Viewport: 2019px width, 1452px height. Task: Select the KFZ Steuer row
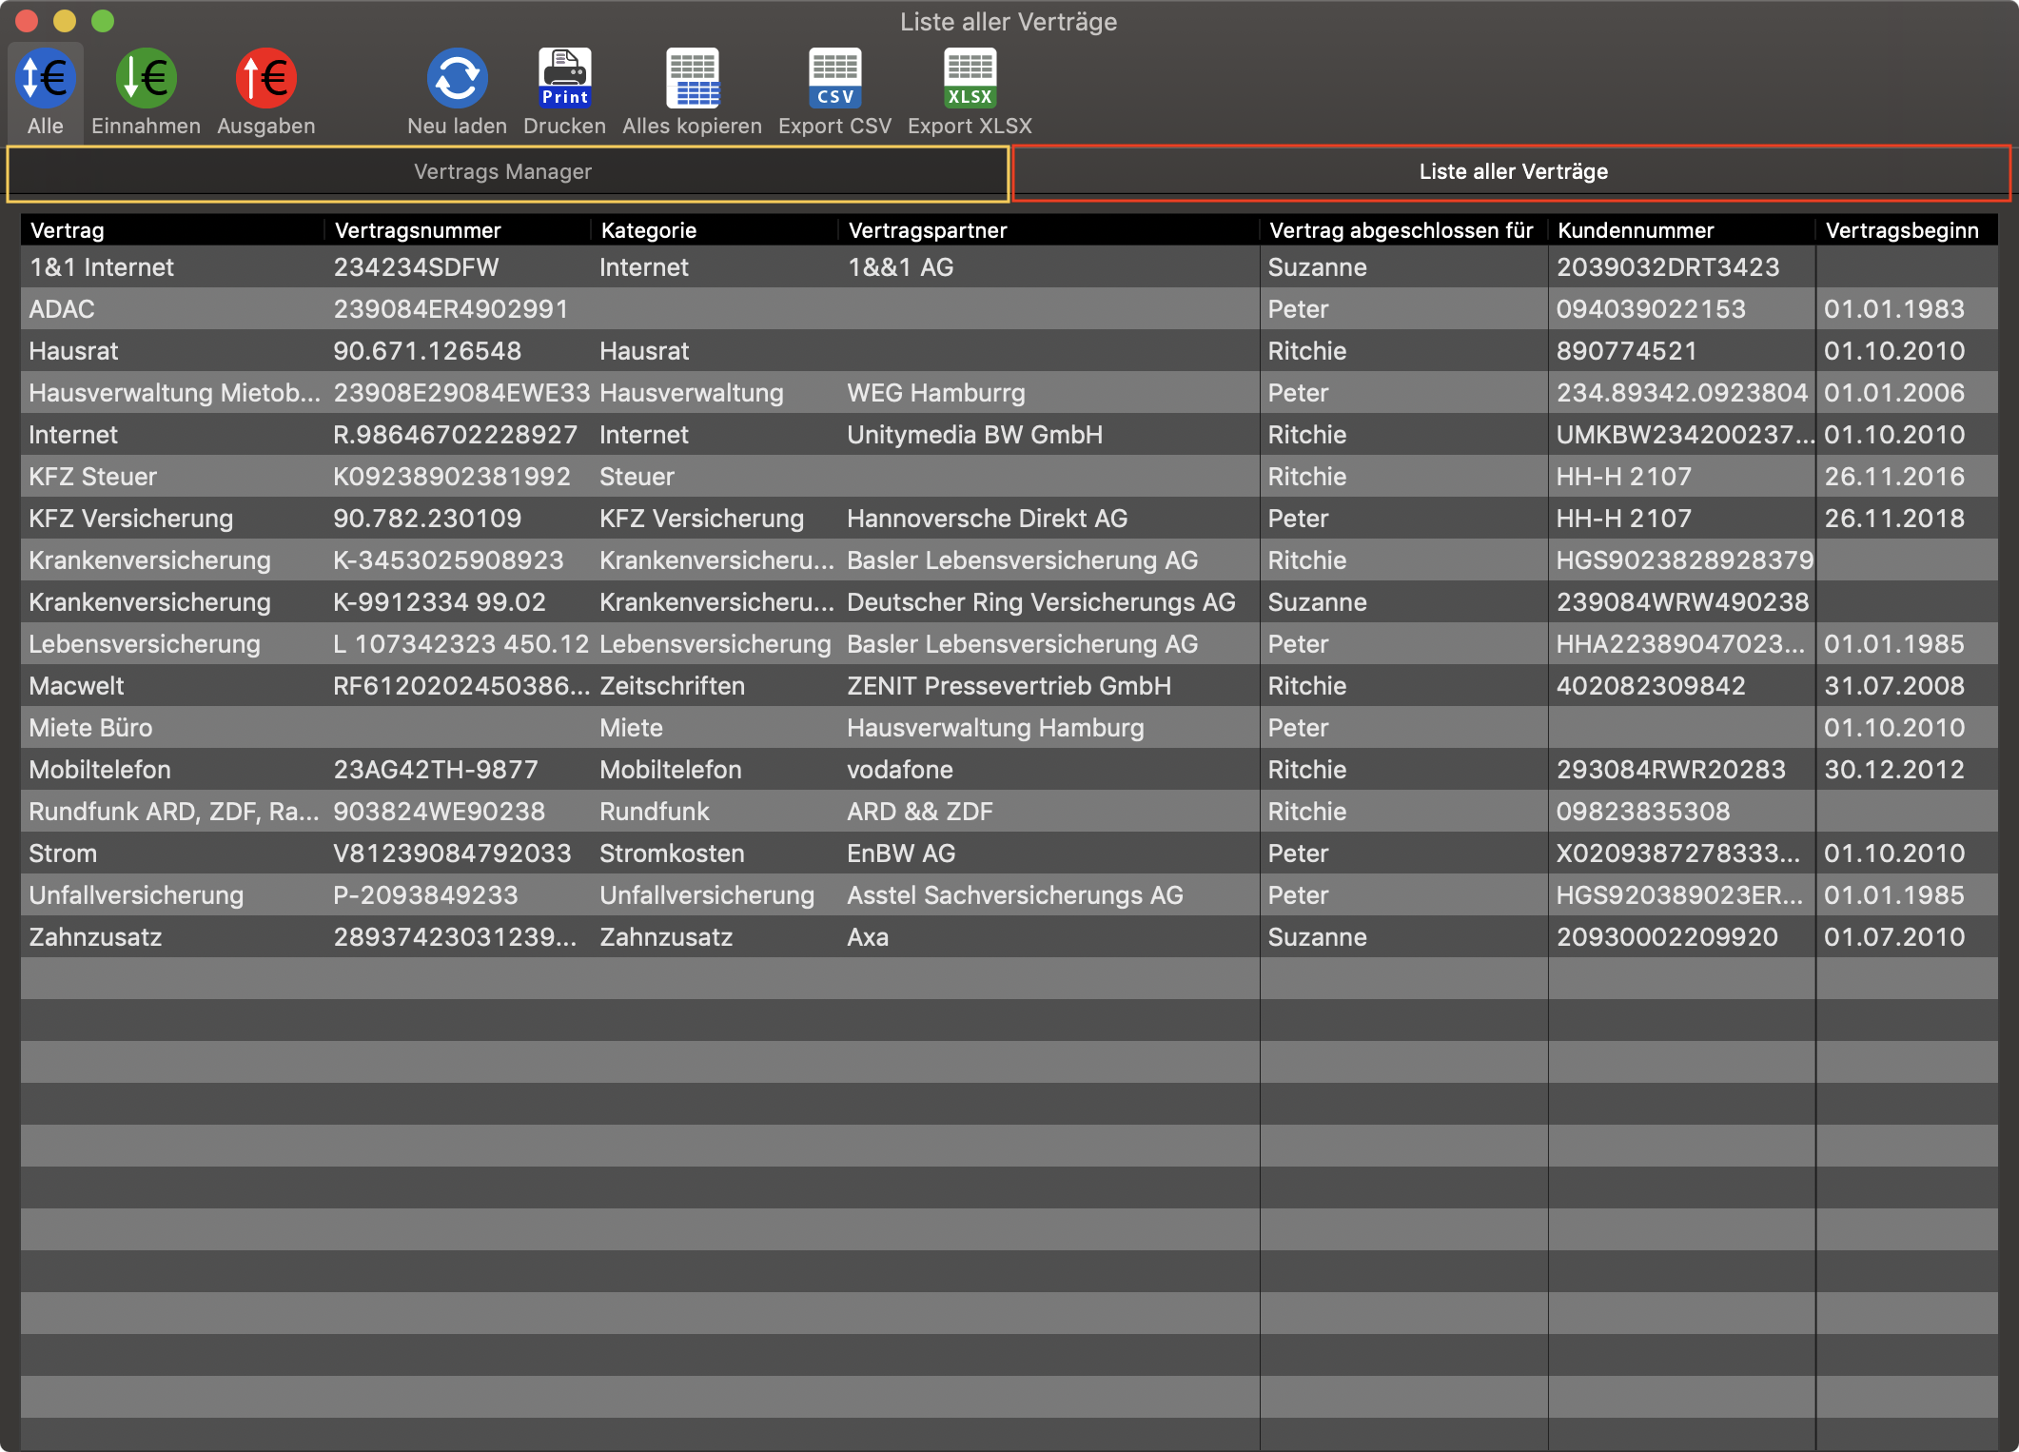tap(1009, 477)
